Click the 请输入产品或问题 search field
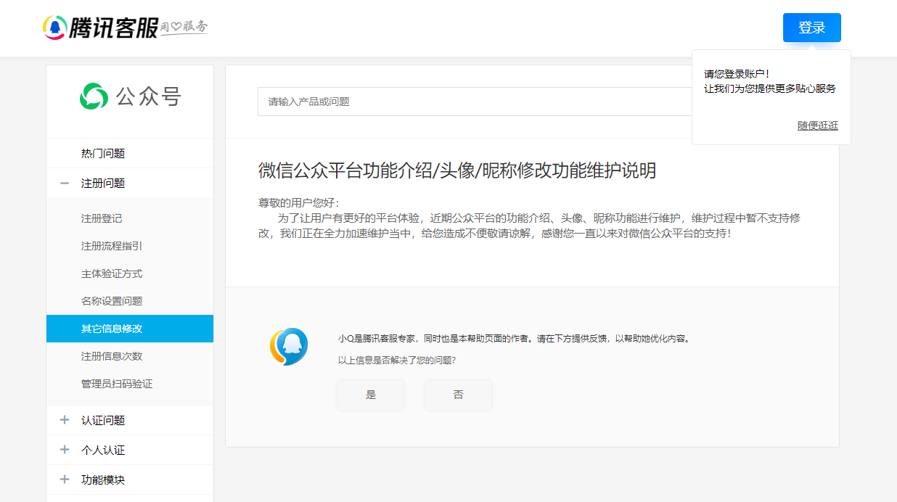The width and height of the screenshot is (897, 502). point(475,102)
